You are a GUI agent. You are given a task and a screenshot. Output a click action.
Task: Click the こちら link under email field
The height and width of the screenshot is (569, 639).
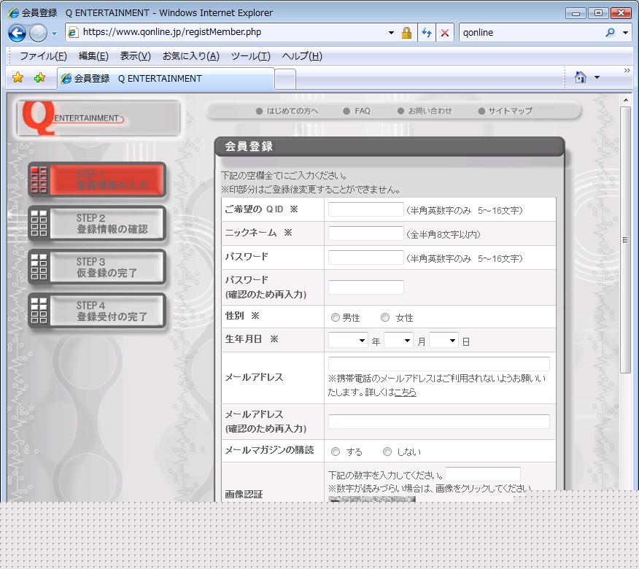tap(406, 392)
